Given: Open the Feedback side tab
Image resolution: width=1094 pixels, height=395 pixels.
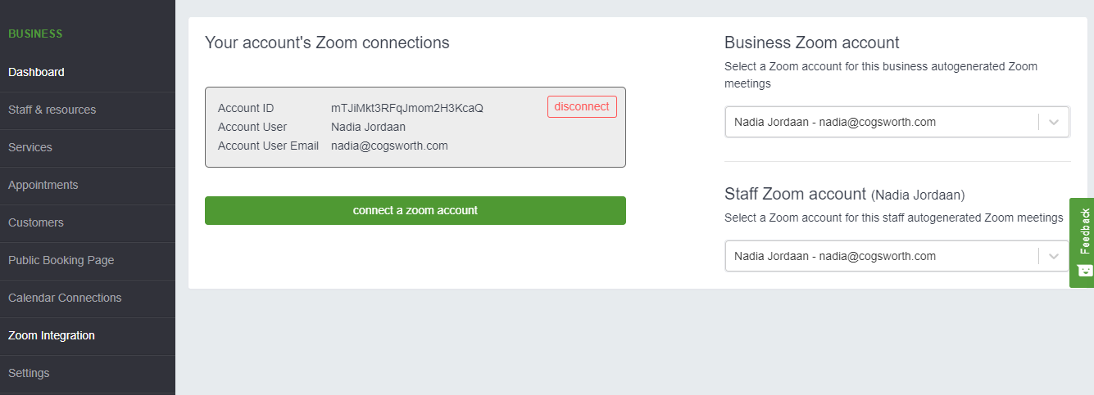Looking at the screenshot, I should click(1082, 242).
